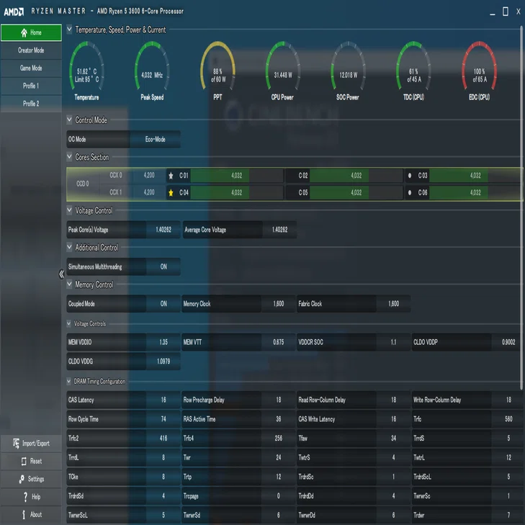
Task: Click the Trfc value 560
Action: [508, 419]
